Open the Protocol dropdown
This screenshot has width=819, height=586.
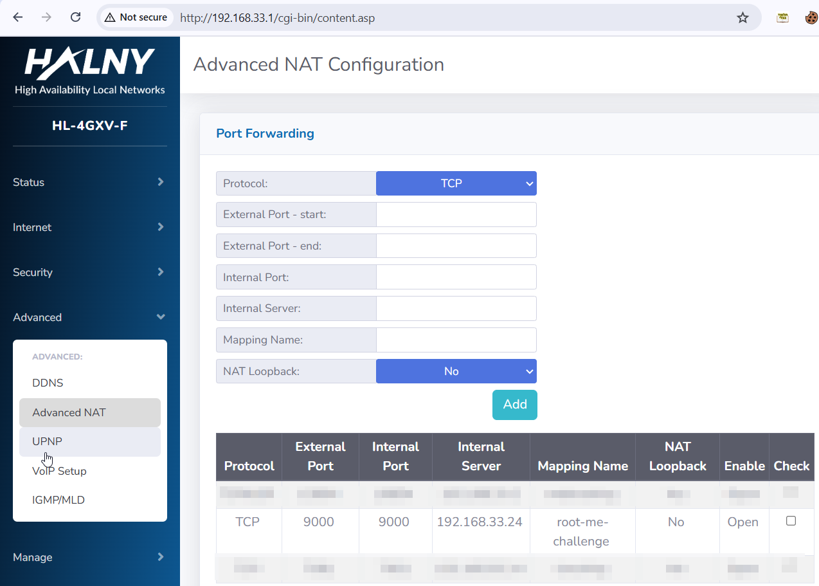click(x=456, y=183)
